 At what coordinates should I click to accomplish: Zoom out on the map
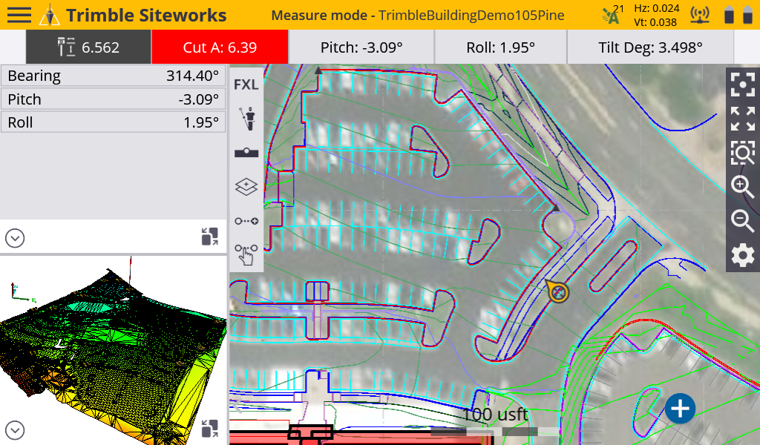(742, 221)
